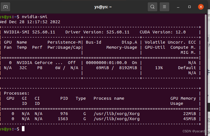Click the 'Processes:' label
Image resolution: width=210 pixels, height=136 pixels.
tap(17, 93)
